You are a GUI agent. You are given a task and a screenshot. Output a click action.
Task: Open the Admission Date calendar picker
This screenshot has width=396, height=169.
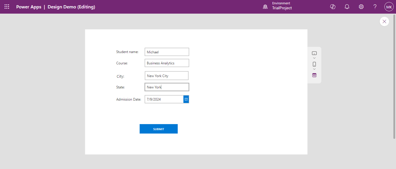tap(186, 99)
